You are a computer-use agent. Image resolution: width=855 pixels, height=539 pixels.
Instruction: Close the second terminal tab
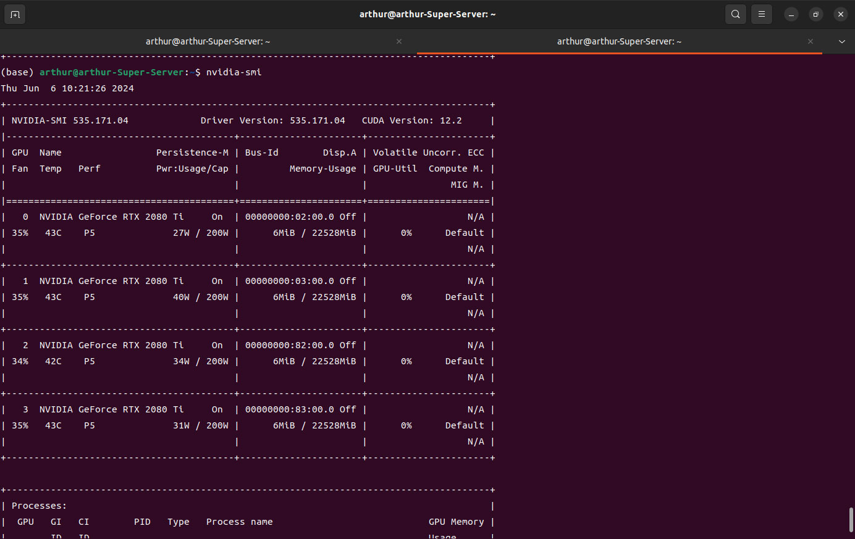tap(811, 41)
